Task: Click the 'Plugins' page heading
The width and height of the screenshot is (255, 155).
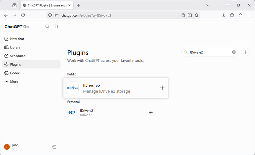Action: click(78, 53)
